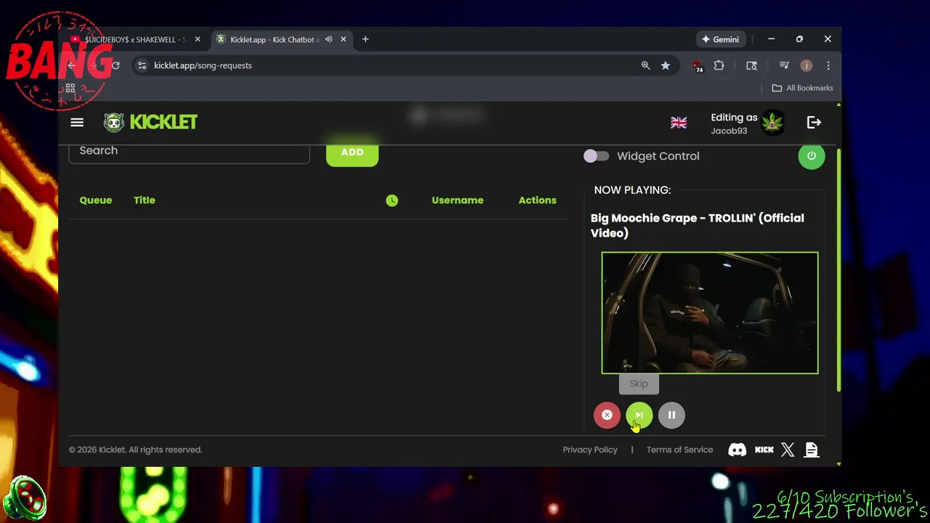Open the documentation page icon
Viewport: 930px width, 523px height.
pos(812,450)
